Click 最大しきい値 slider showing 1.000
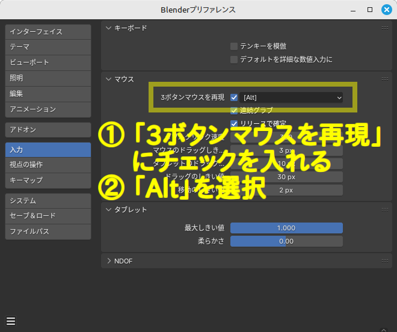Viewport: 397px width, 332px height. [286, 228]
